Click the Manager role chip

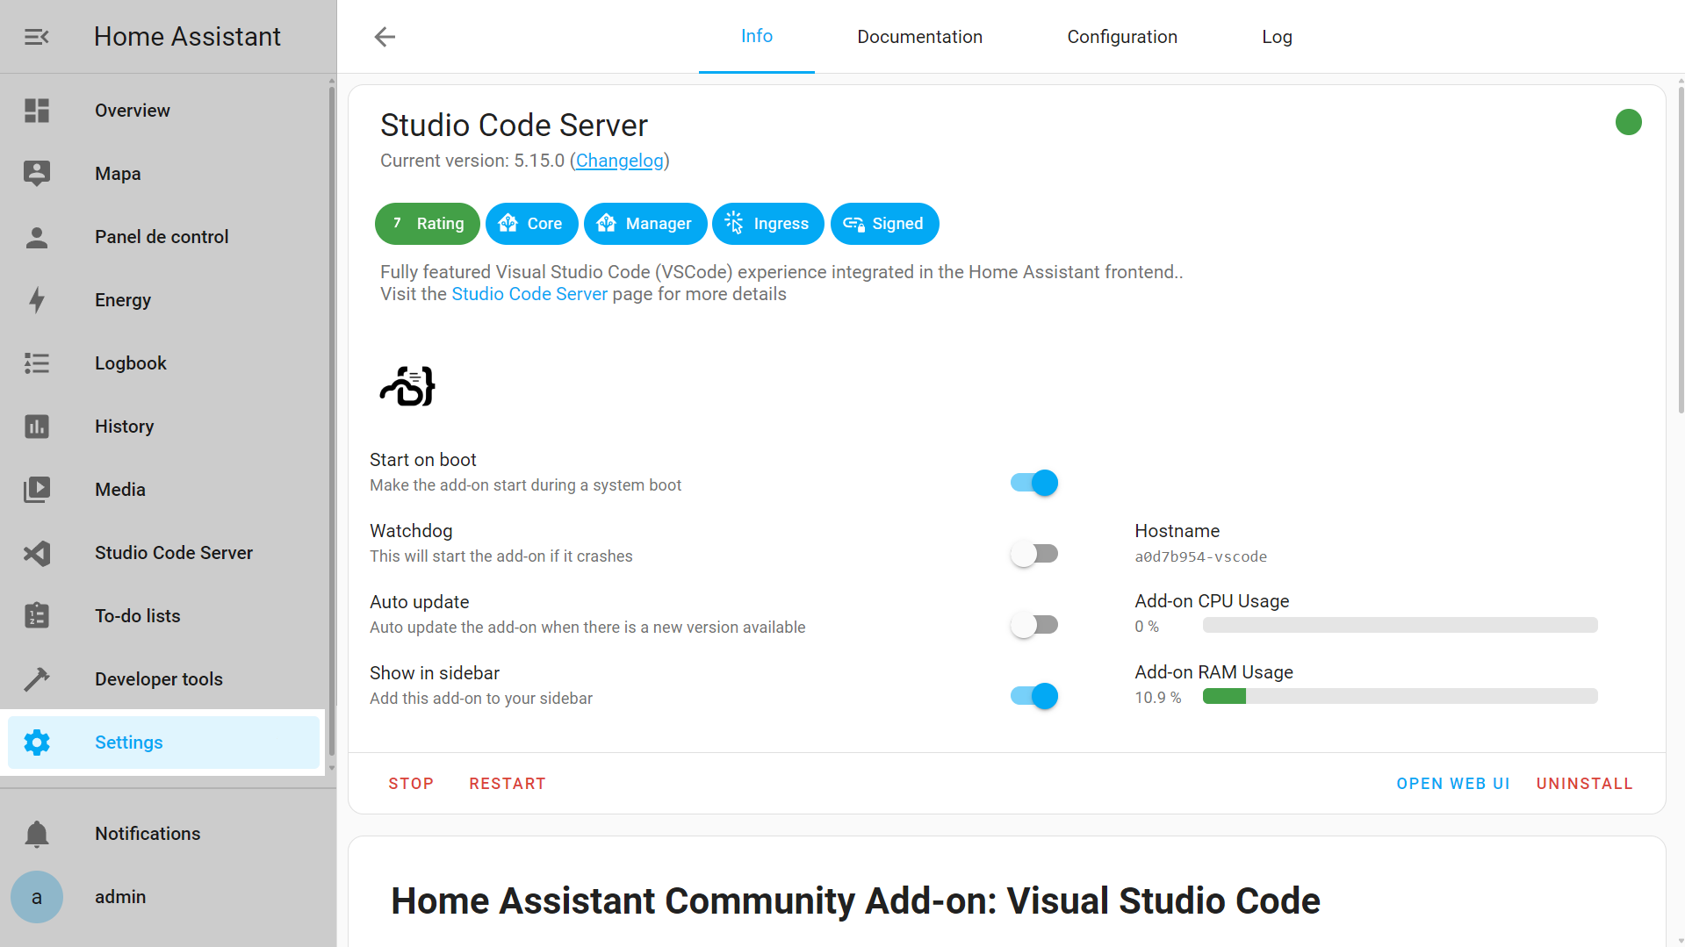(645, 224)
